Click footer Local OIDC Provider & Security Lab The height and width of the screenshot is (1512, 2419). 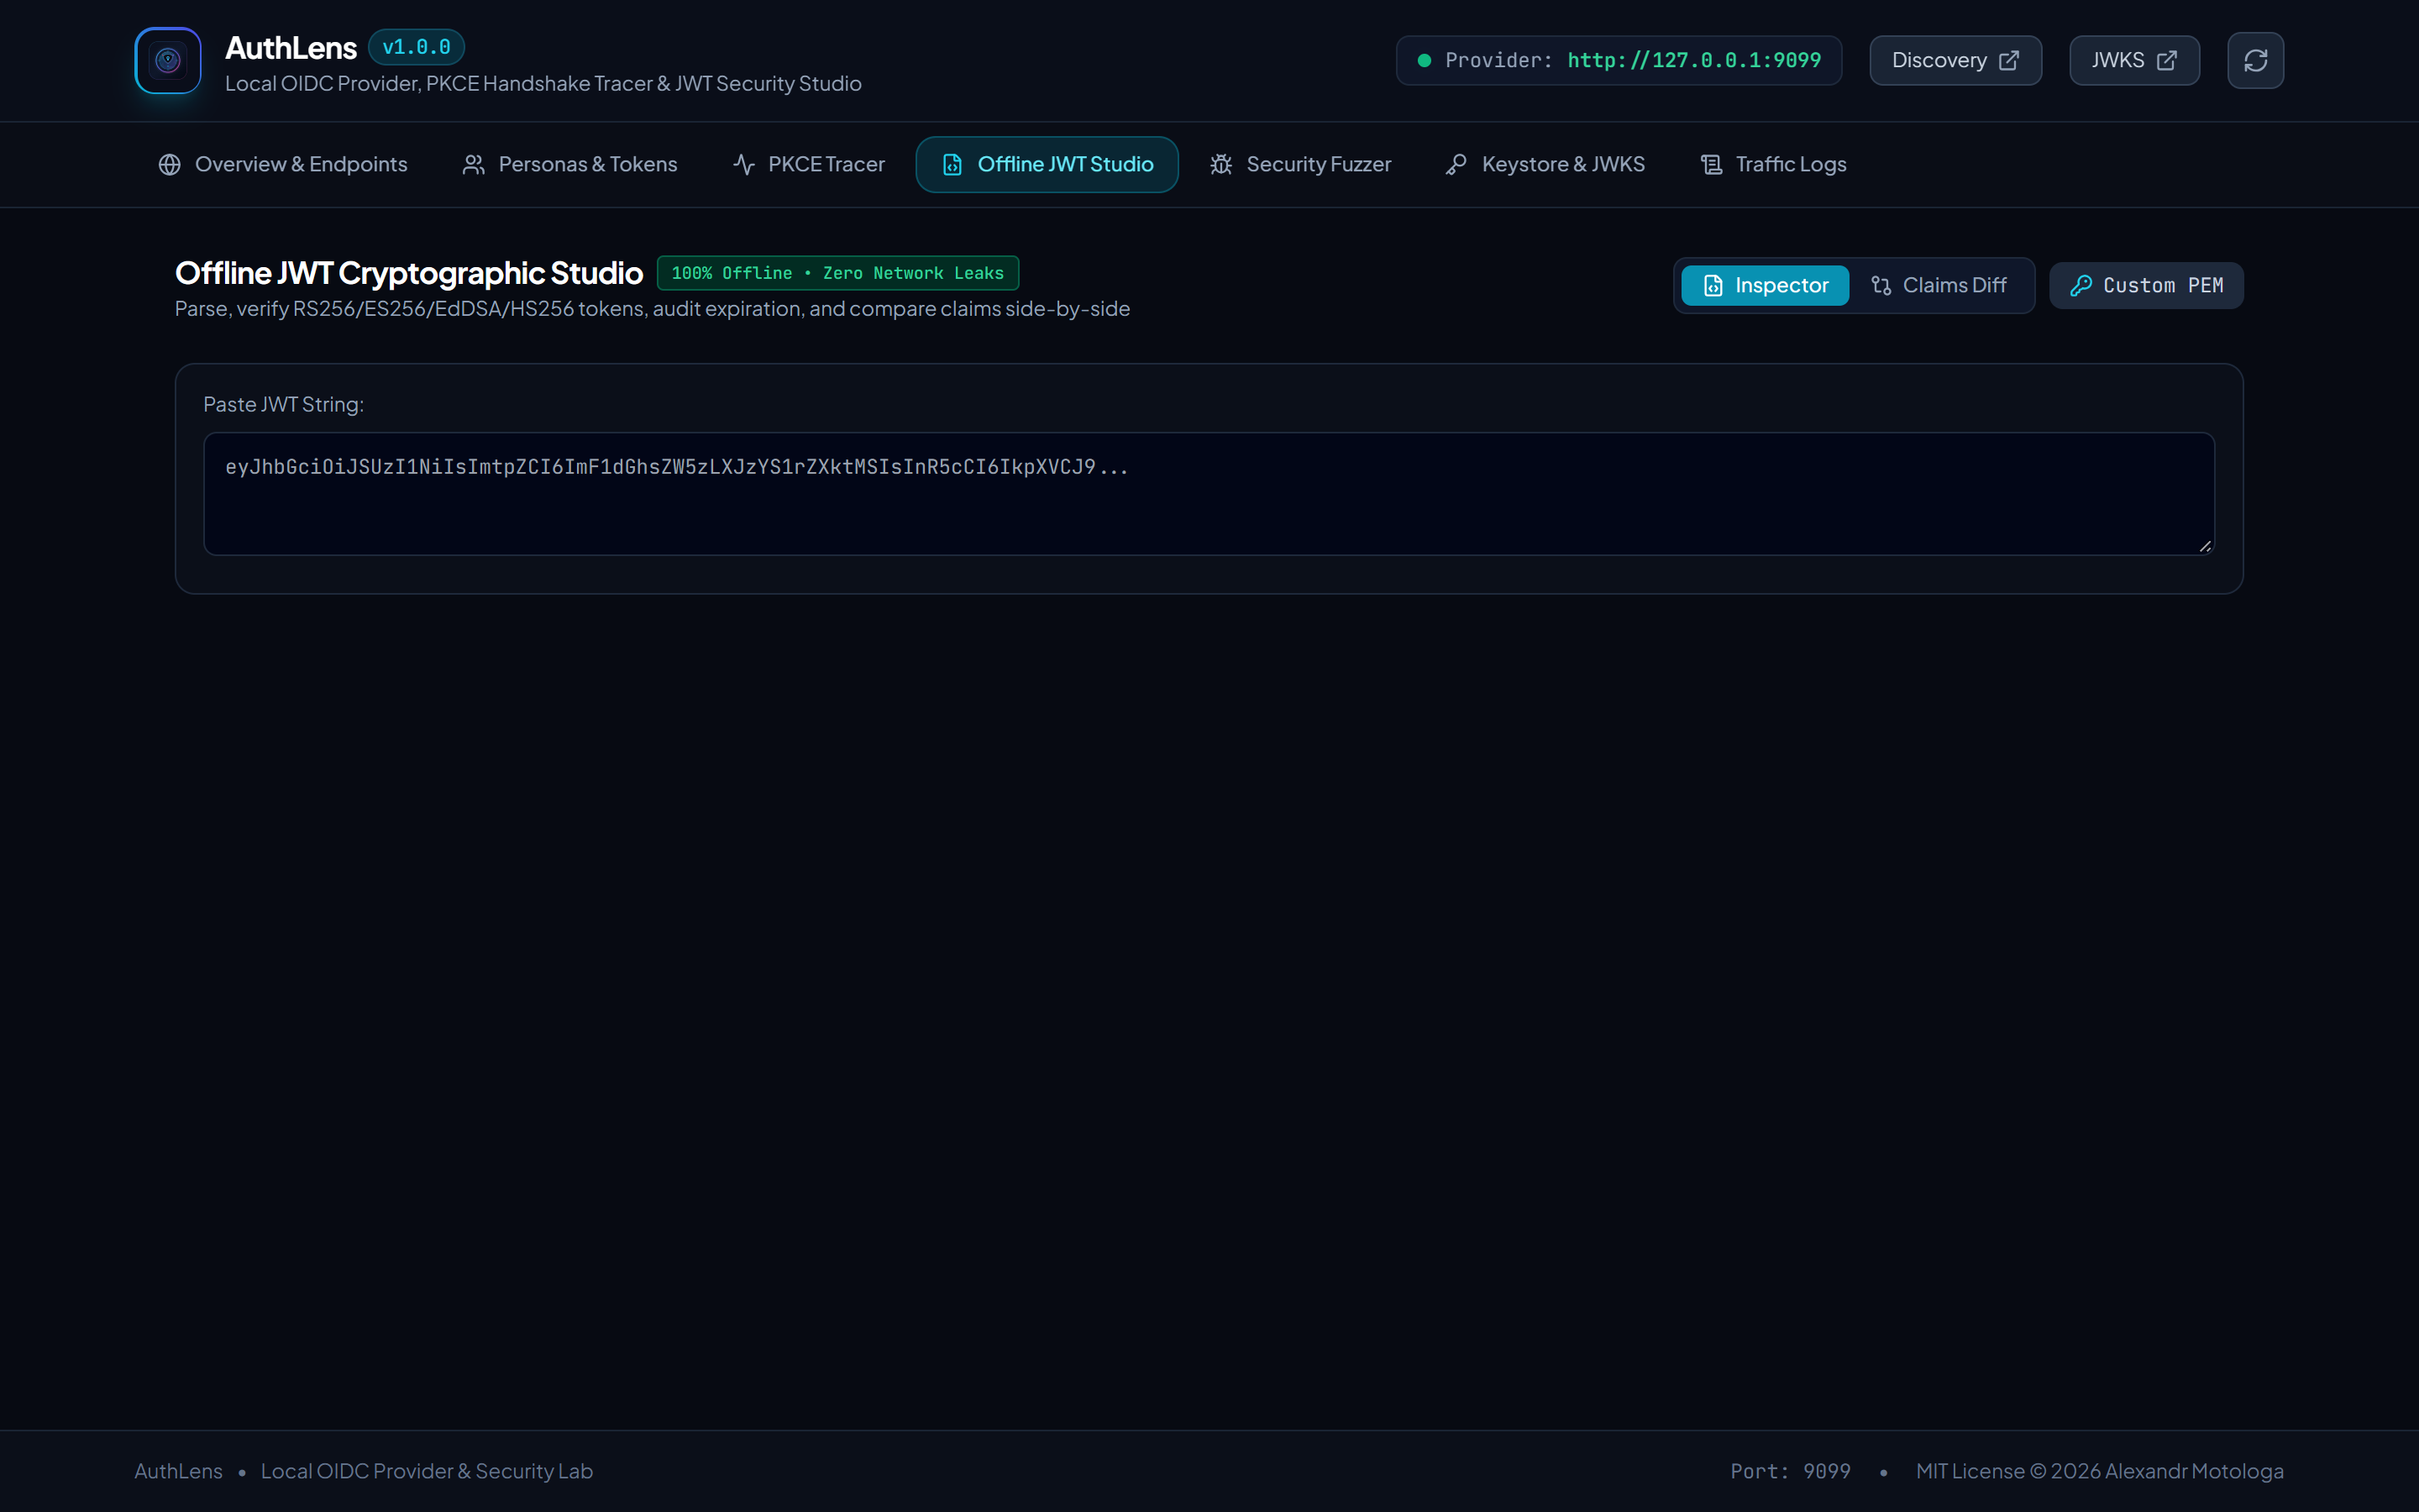point(427,1471)
